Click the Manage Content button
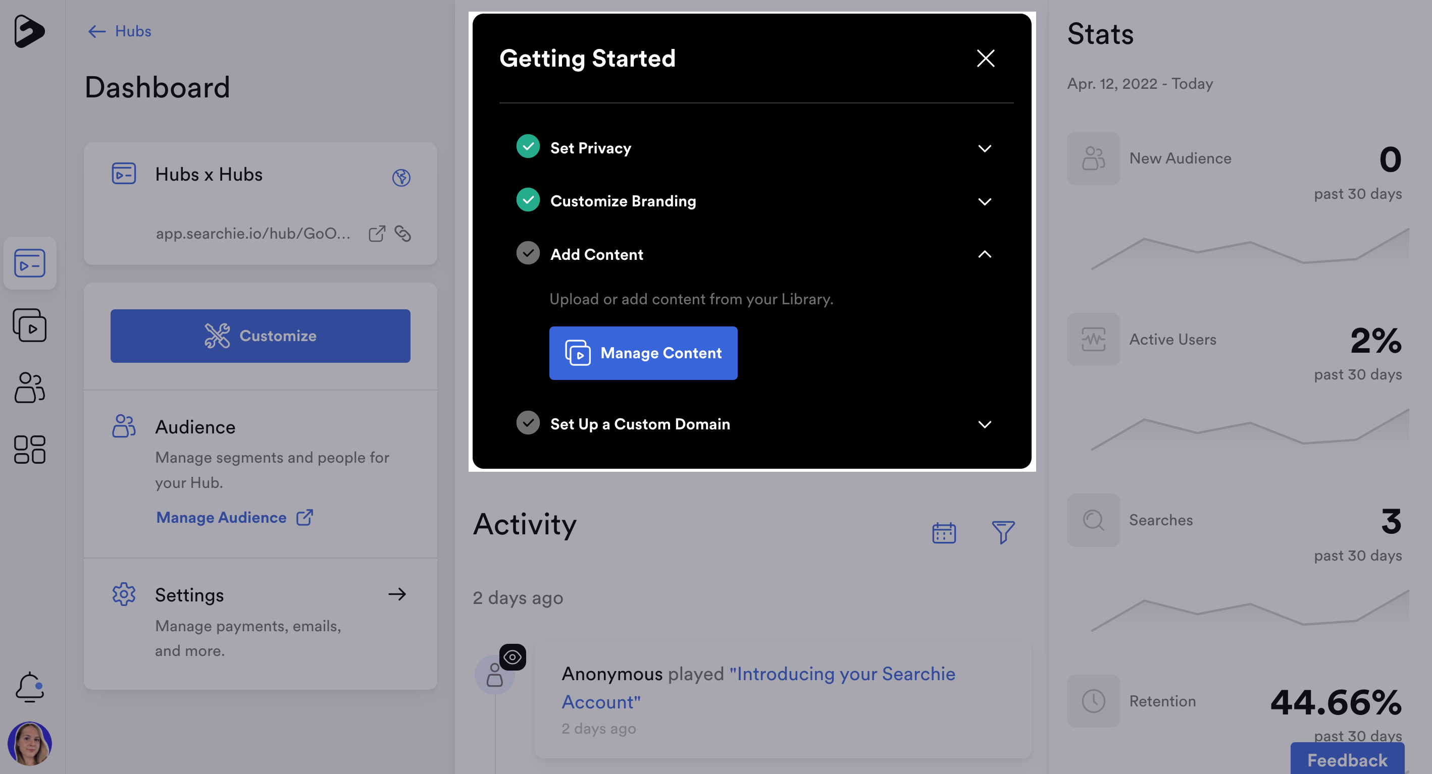Image resolution: width=1432 pixels, height=774 pixels. tap(643, 353)
